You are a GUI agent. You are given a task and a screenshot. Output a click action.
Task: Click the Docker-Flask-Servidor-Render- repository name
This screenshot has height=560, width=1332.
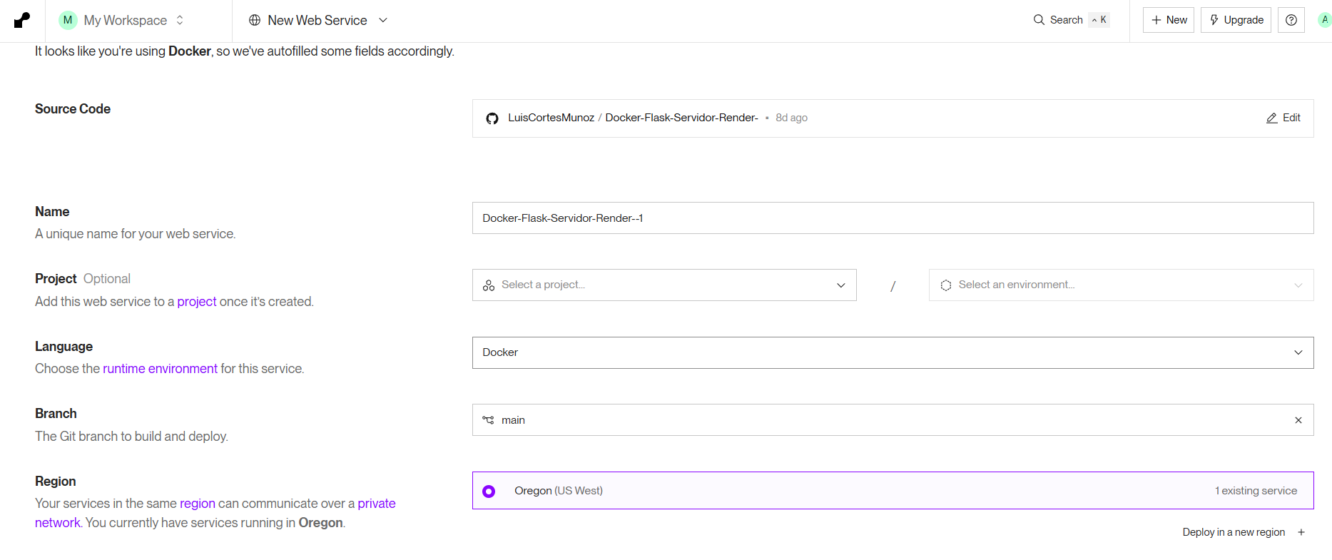click(681, 118)
